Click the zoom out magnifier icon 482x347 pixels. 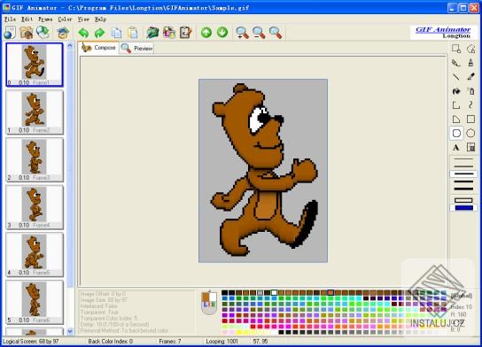(x=259, y=33)
